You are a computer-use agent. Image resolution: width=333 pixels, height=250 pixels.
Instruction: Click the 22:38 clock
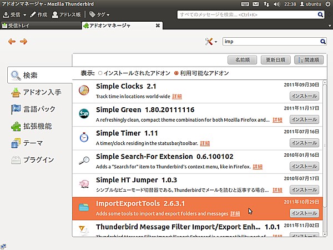[290, 4]
